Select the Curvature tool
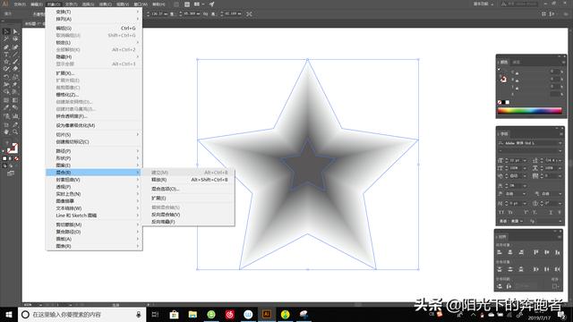The width and height of the screenshot is (573, 322). click(15, 47)
